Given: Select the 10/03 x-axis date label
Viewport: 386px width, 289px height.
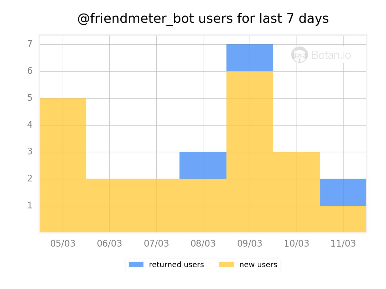Looking at the screenshot, I should [296, 243].
